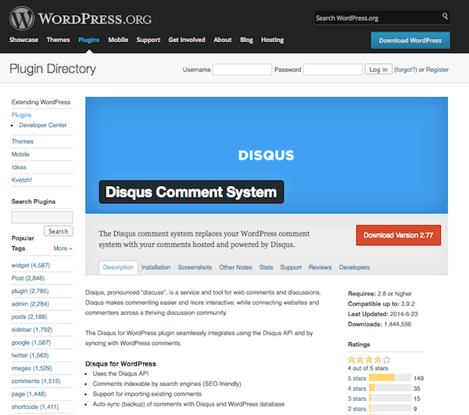Open the 4 stars ratings link
This screenshot has width=469, height=415.
357,388
